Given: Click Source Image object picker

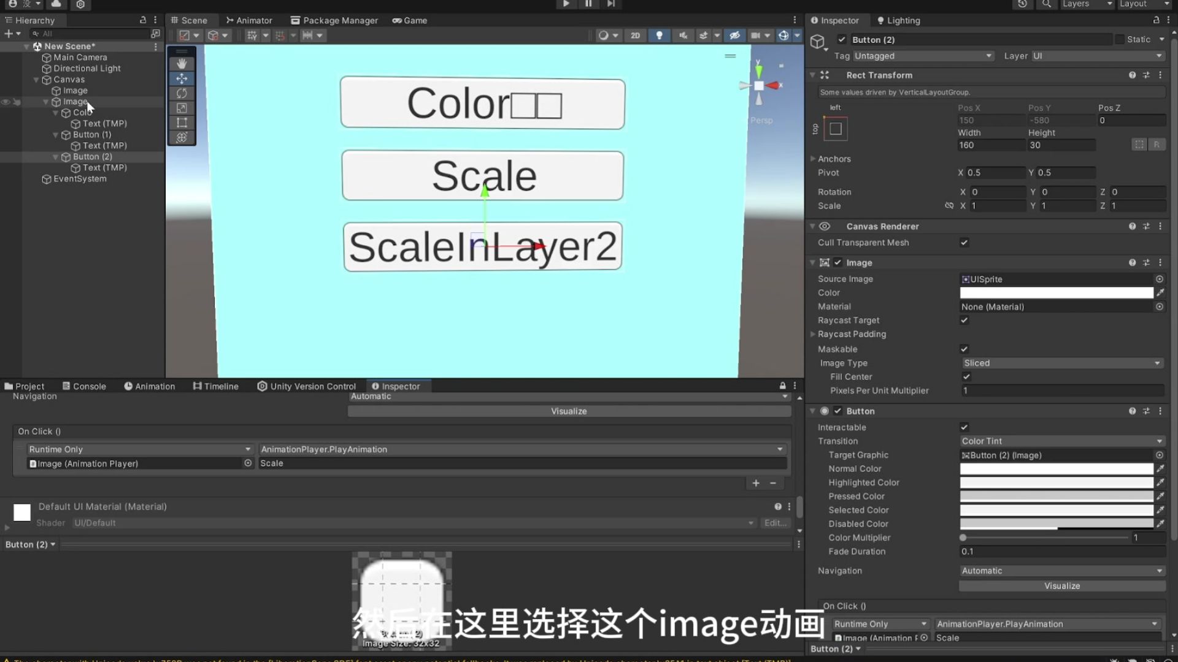Looking at the screenshot, I should click(x=1160, y=279).
